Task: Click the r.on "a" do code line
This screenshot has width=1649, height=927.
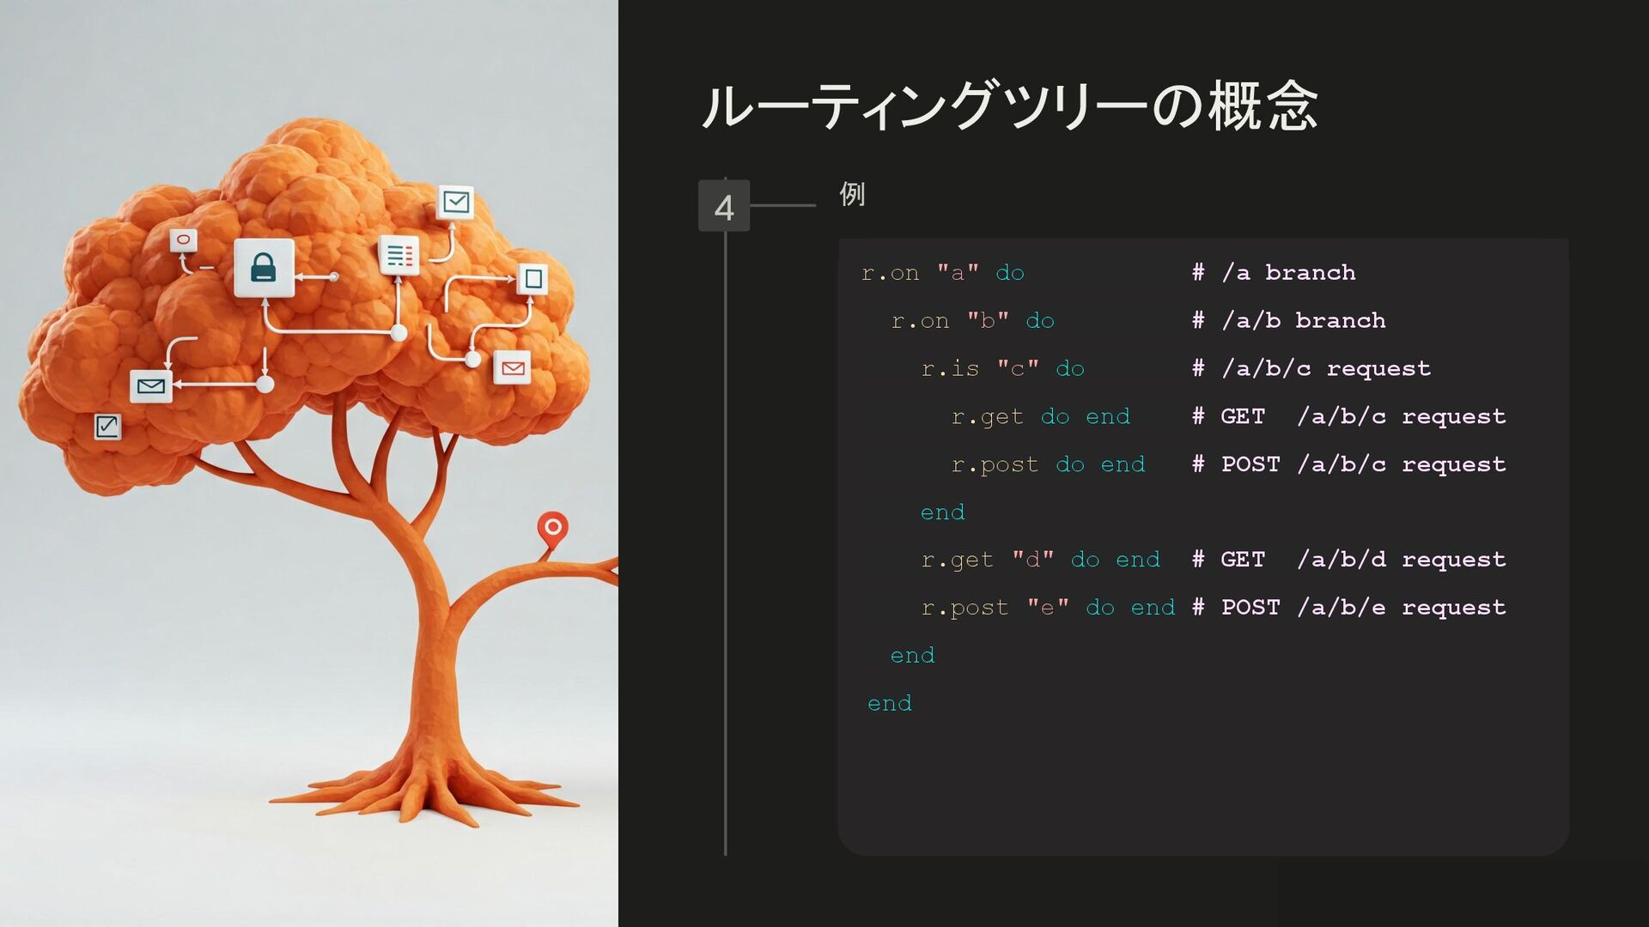Action: pyautogui.click(x=942, y=273)
